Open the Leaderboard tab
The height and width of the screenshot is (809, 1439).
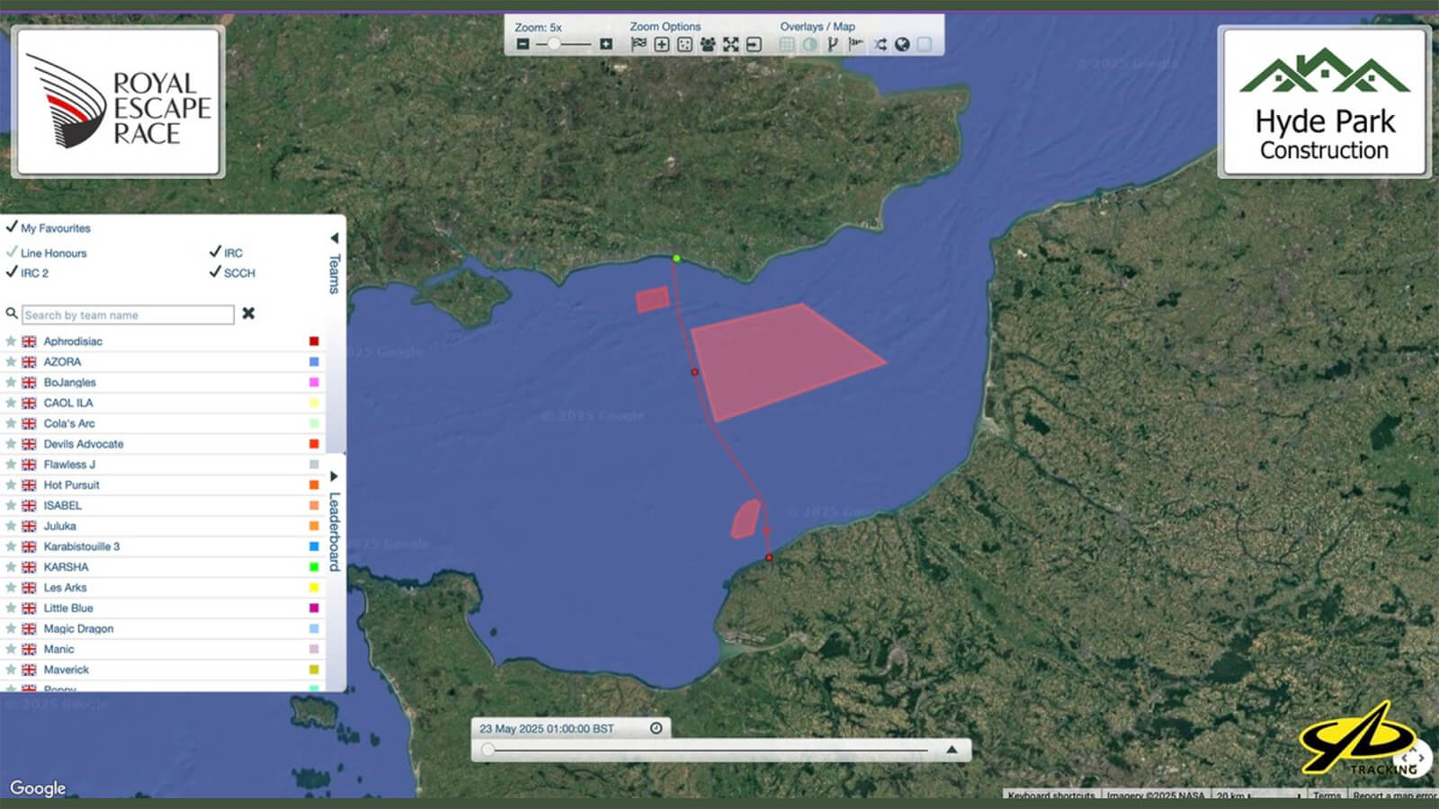tap(334, 531)
